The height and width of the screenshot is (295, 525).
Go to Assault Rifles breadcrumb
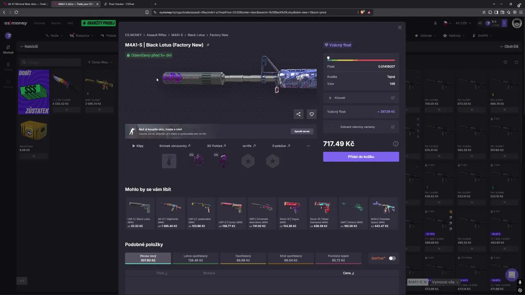pyautogui.click(x=157, y=35)
